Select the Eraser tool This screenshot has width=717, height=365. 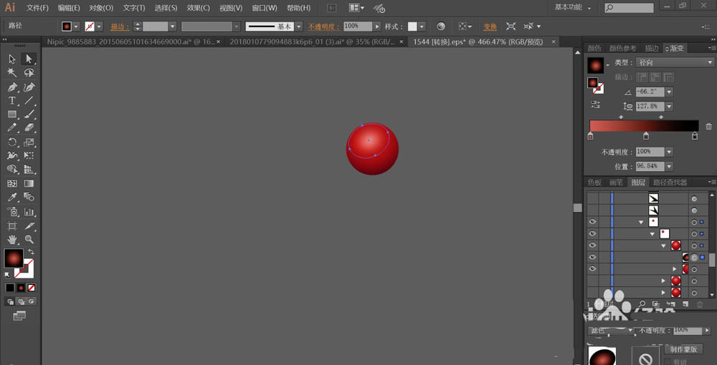tap(29, 127)
